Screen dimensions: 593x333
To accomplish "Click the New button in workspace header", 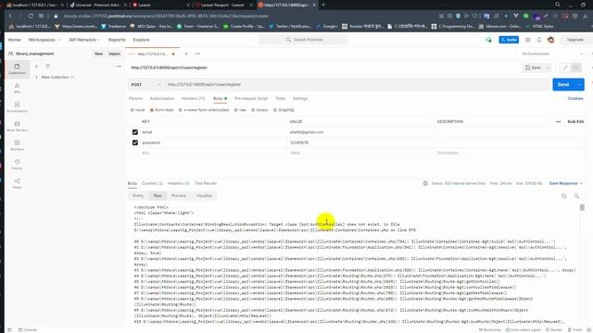I will (98, 54).
